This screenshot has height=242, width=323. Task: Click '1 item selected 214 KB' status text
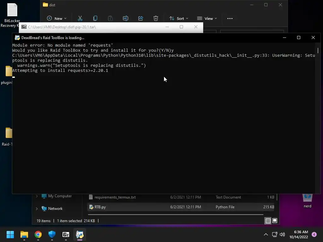[x=76, y=221]
